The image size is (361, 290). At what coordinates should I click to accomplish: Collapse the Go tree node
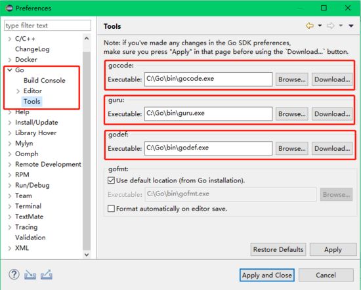pyautogui.click(x=10, y=70)
